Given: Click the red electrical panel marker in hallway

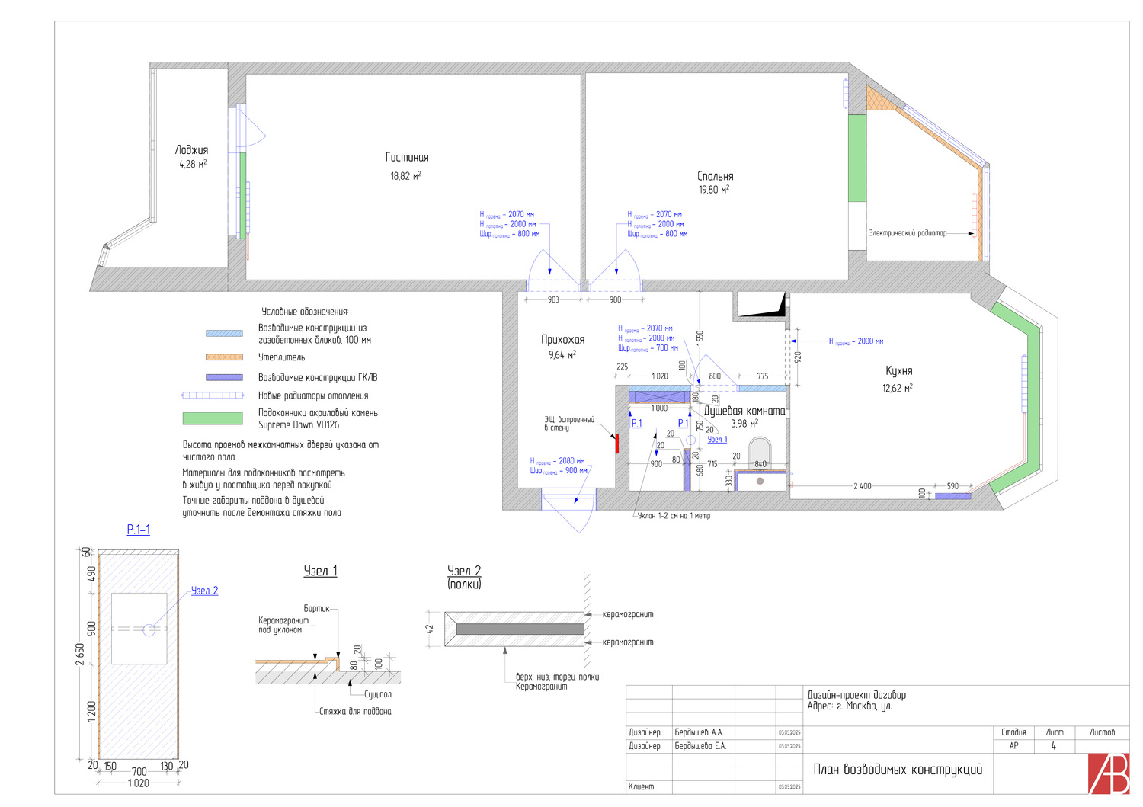Looking at the screenshot, I should (x=616, y=444).
